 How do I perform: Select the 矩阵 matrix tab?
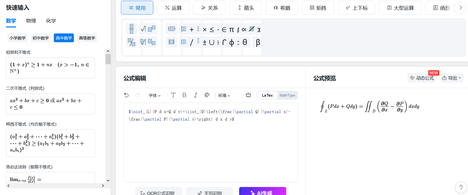(x=318, y=8)
